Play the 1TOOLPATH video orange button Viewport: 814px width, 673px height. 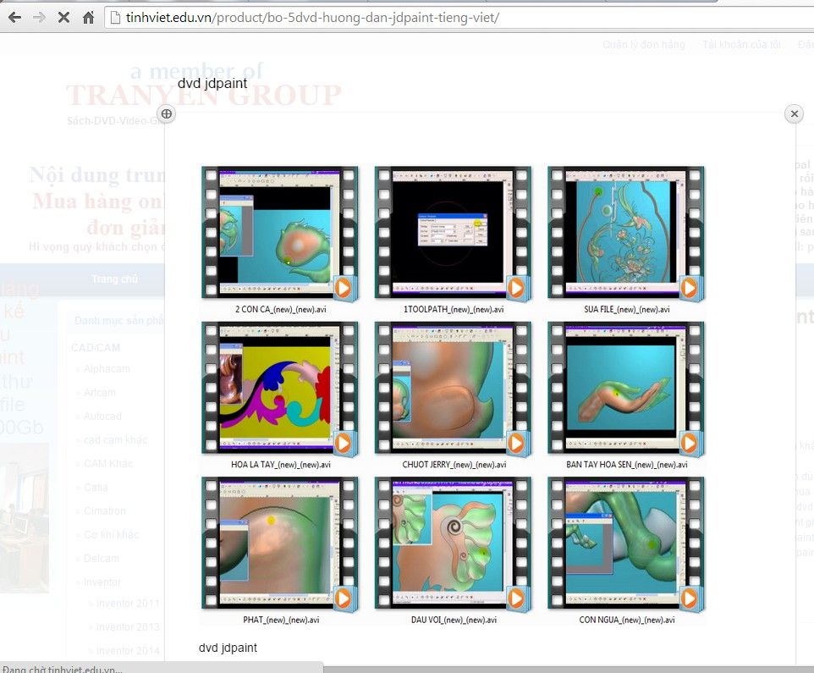pyautogui.click(x=515, y=288)
